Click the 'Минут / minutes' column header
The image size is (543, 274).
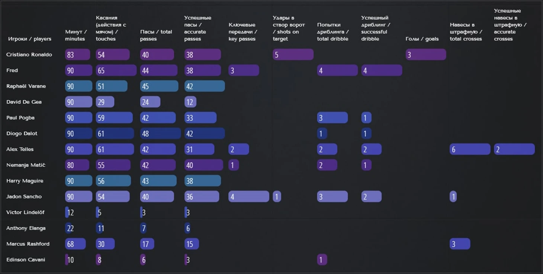click(76, 35)
